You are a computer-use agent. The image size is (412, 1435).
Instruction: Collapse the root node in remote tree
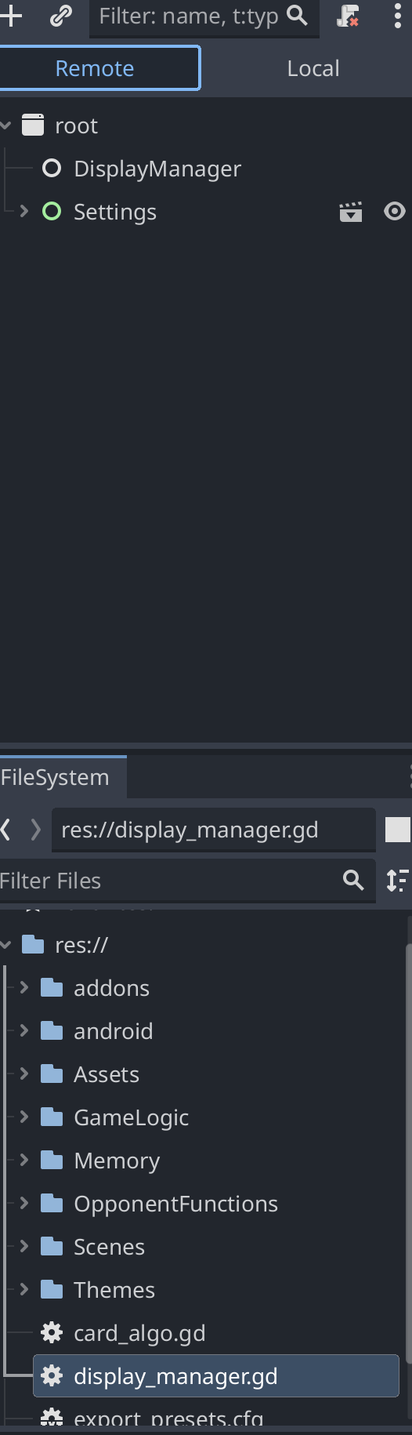(6, 125)
